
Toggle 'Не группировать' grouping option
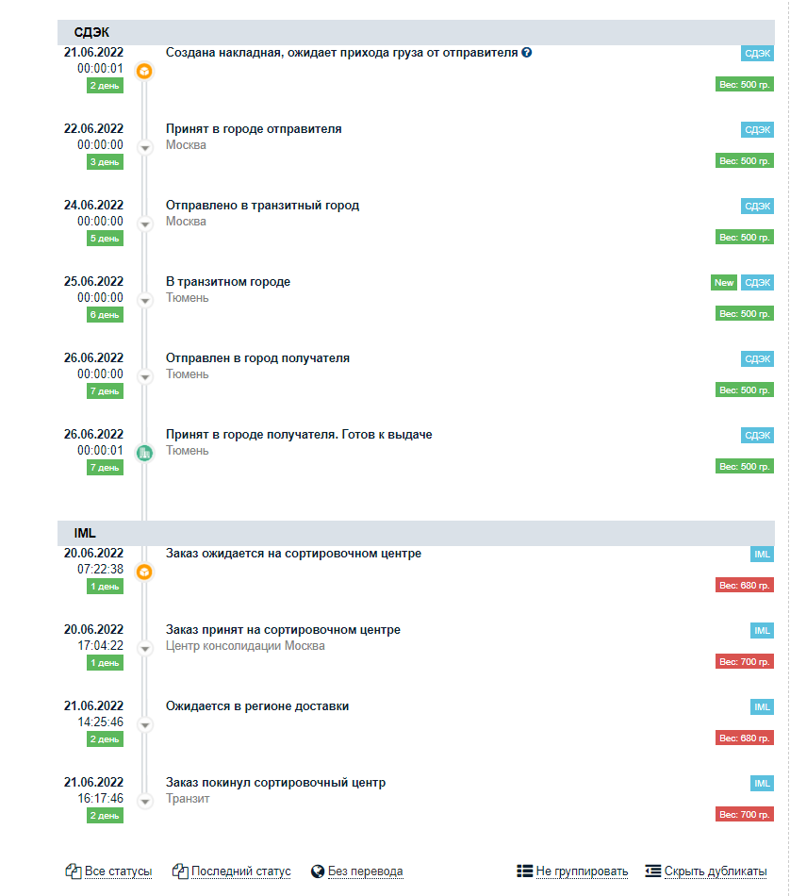[582, 871]
